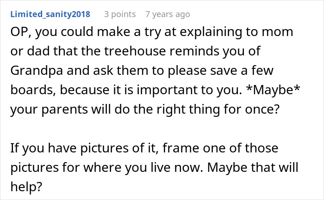The height and width of the screenshot is (200, 324).
Task: Click the 7 years ago timestamp
Action: (168, 14)
